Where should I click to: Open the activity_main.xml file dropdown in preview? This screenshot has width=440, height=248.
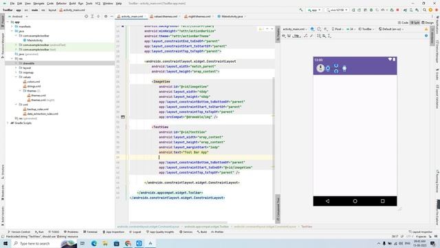point(295,29)
